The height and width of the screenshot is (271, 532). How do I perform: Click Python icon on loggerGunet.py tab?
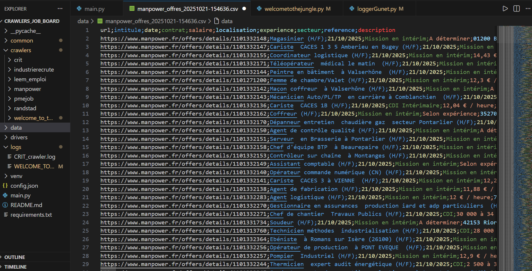click(x=352, y=9)
